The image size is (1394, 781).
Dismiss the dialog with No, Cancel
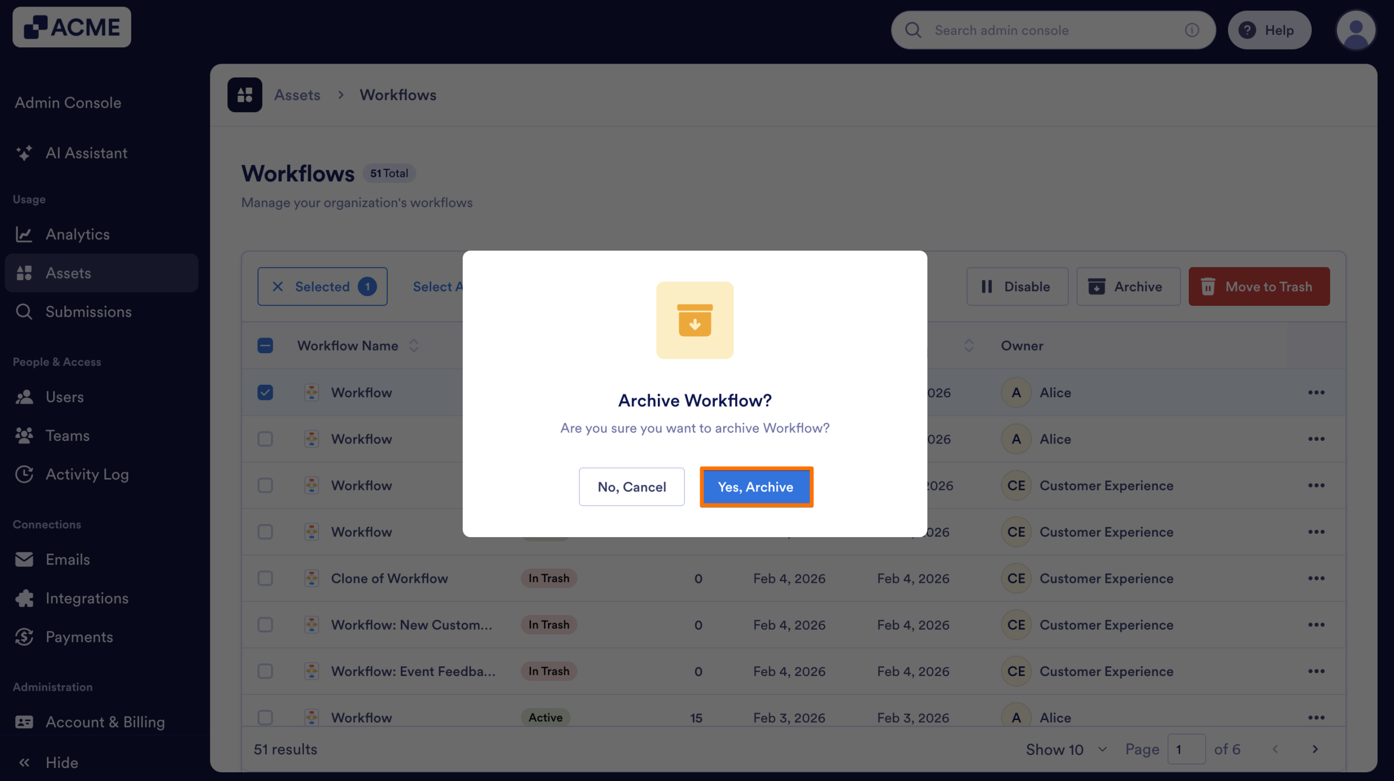pos(632,487)
